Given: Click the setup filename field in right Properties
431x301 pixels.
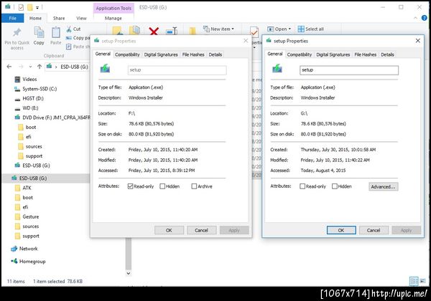Looking at the screenshot, I should coord(349,70).
